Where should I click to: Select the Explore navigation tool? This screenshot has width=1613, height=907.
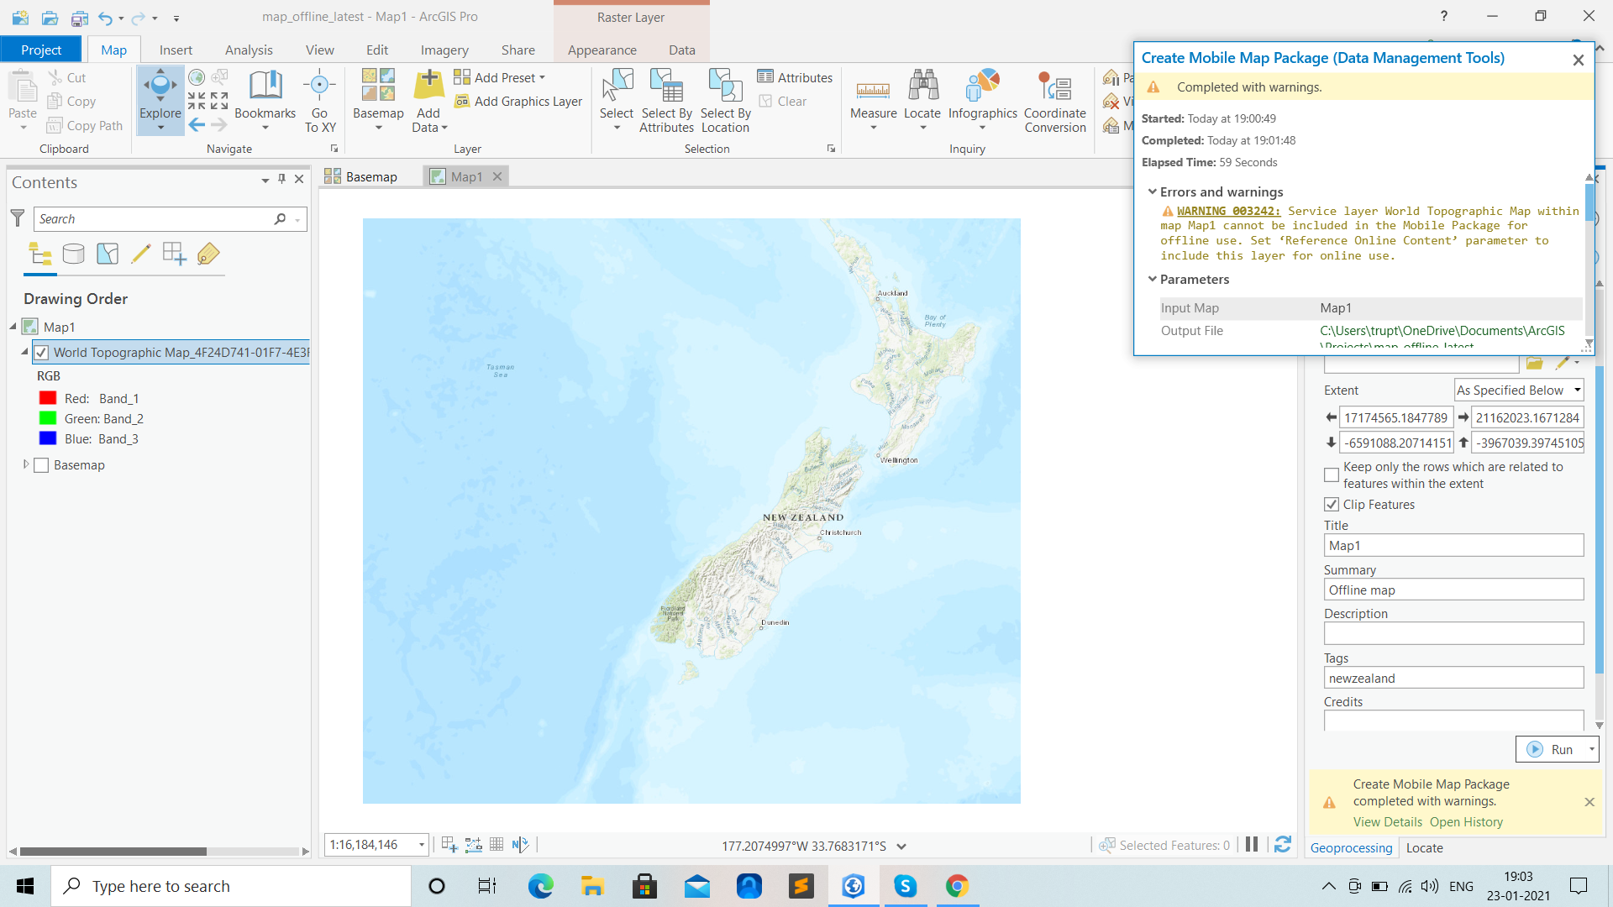(160, 94)
